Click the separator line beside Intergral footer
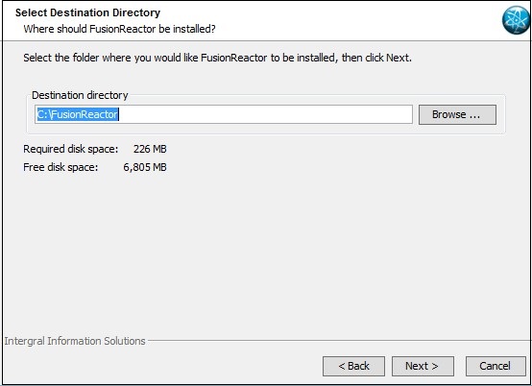 click(x=339, y=341)
